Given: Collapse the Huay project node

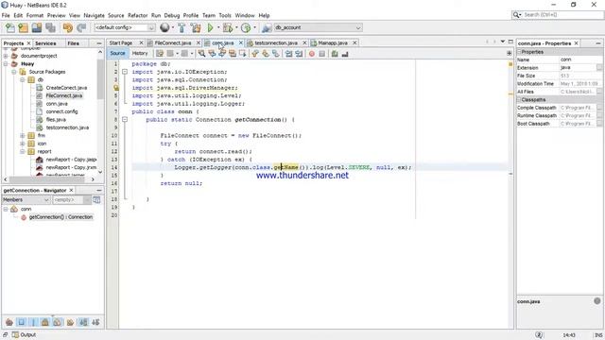Looking at the screenshot, I should (x=6, y=64).
